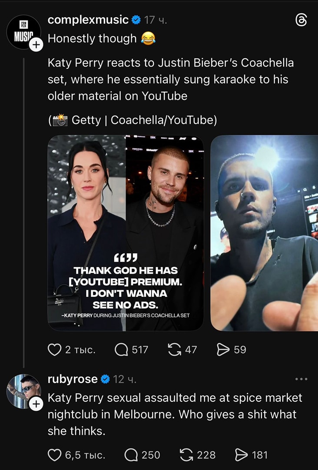
Task: Open more options for rubyrose reply
Action: point(301,379)
